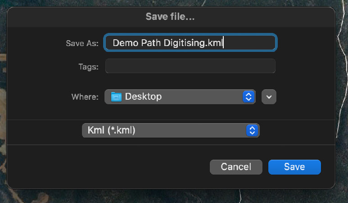
Task: Click the 'Desktop' text in the location popup
Action: [x=143, y=97]
